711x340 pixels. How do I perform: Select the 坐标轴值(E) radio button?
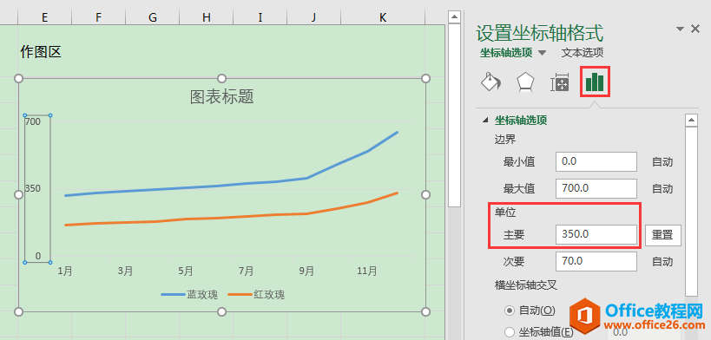pos(510,332)
